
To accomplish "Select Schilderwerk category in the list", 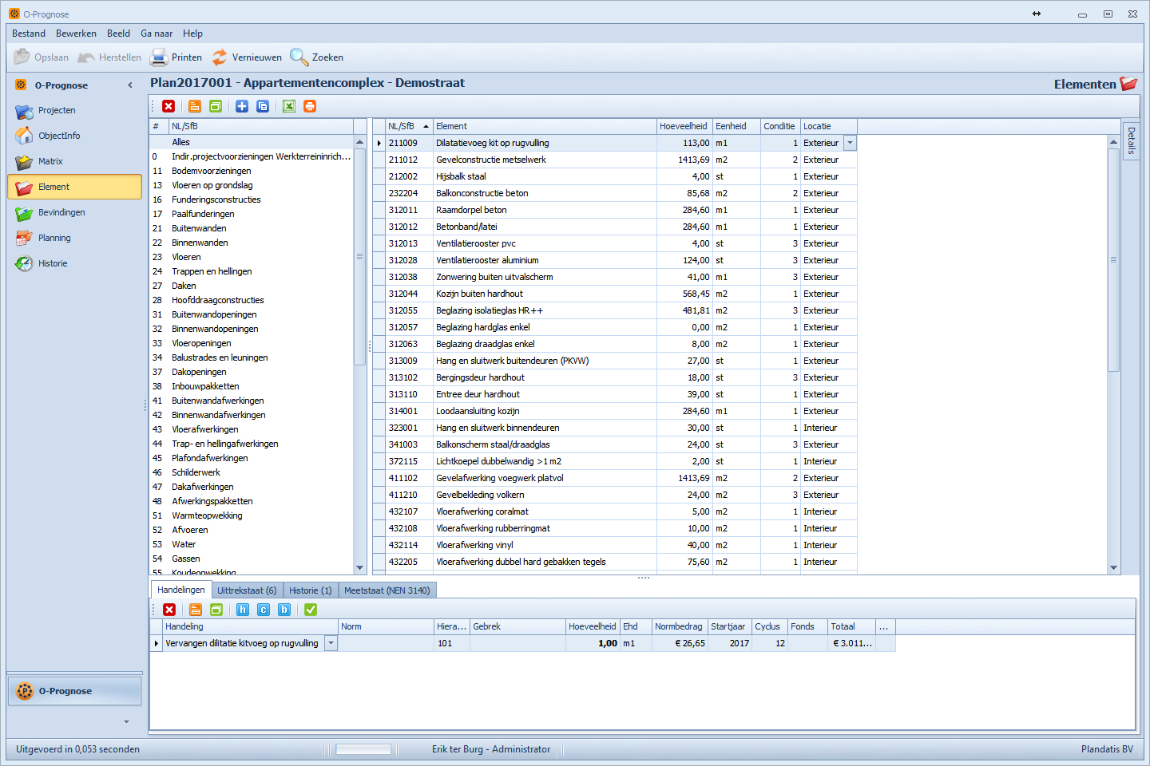I will coord(252,472).
